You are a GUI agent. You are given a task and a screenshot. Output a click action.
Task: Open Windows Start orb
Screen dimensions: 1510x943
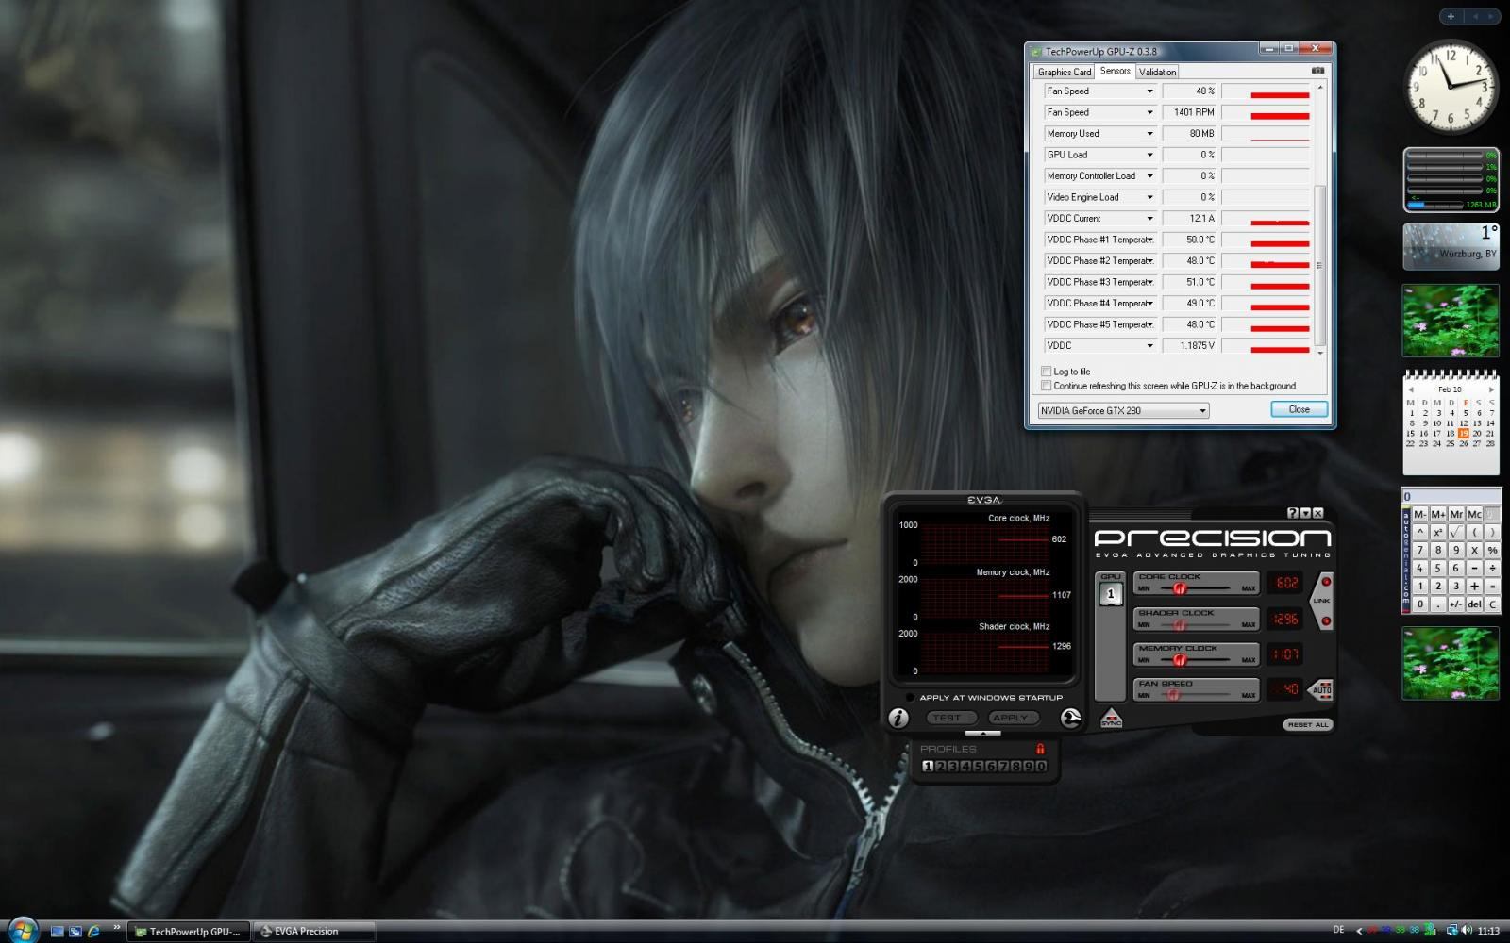click(x=21, y=931)
